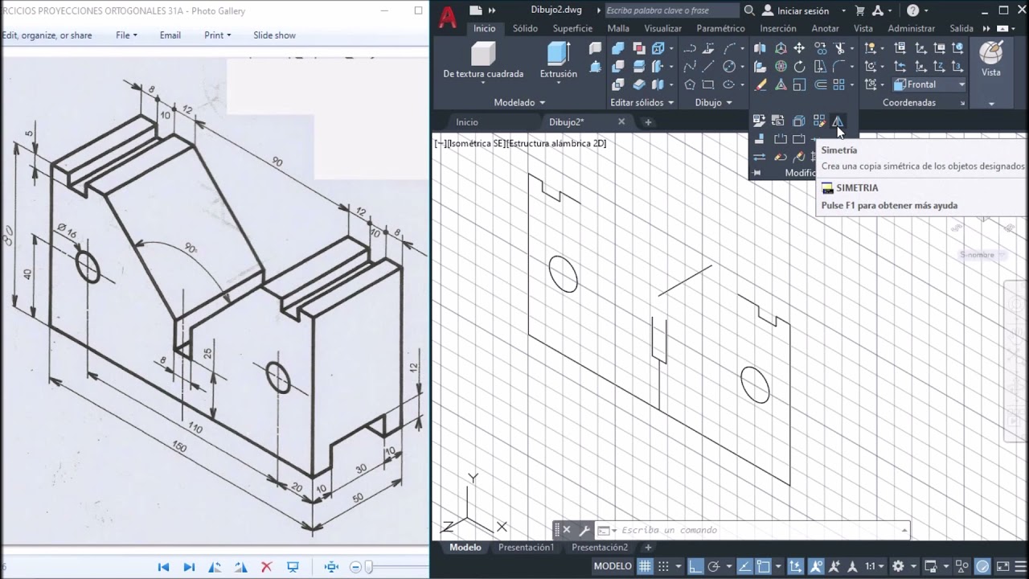Screen dimensions: 1029x579
Task: Click the Delete red X in Photo Gallery
Action: pyautogui.click(x=268, y=567)
